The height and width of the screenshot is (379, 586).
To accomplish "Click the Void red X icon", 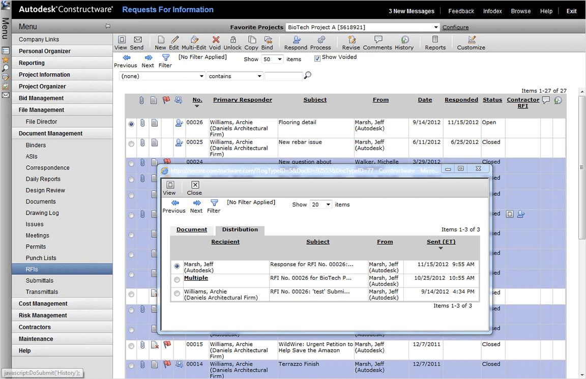I will pyautogui.click(x=216, y=40).
